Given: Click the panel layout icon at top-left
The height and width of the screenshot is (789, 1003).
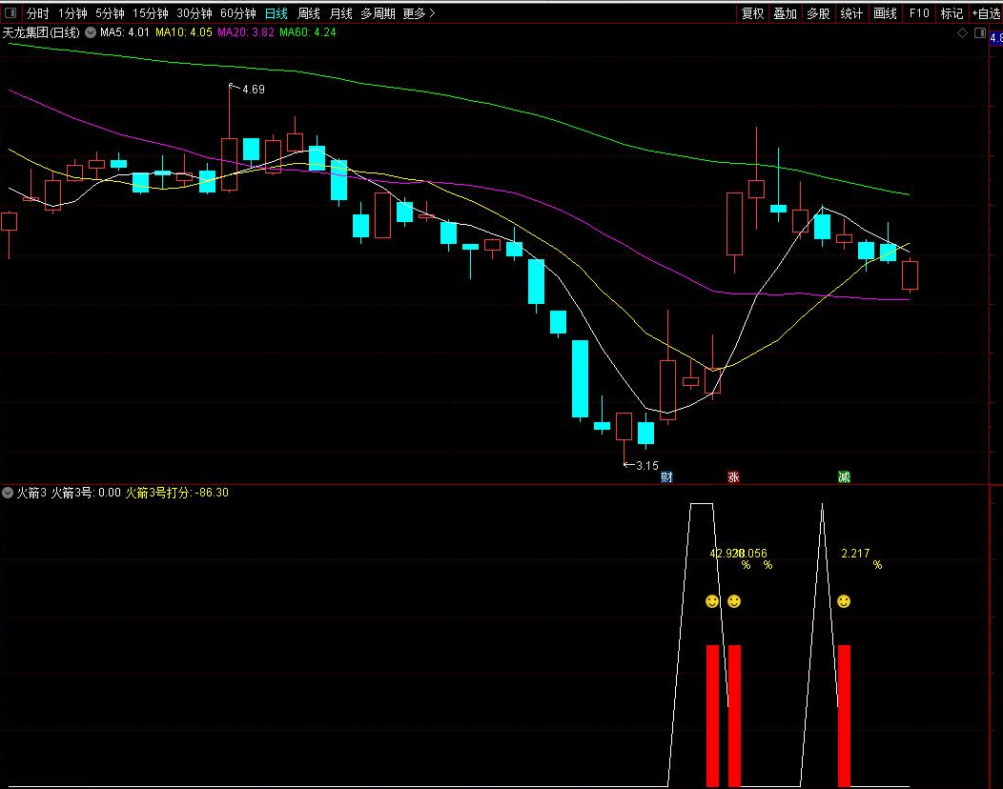Looking at the screenshot, I should [x=10, y=12].
